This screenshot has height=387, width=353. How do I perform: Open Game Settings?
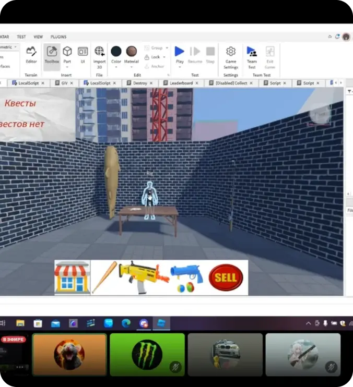(x=231, y=57)
